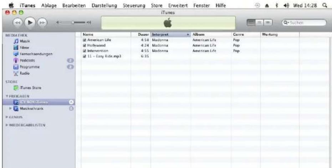Viewport: 332px width, 168px height.
Task: Sort by the Wertung column
Action: [280, 34]
